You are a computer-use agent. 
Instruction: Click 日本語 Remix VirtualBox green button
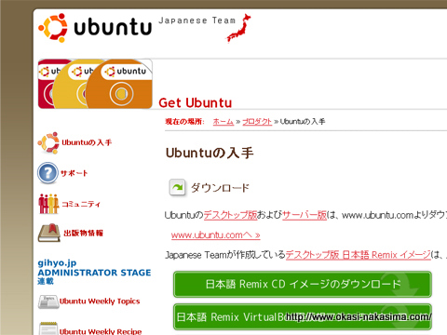click(303, 317)
